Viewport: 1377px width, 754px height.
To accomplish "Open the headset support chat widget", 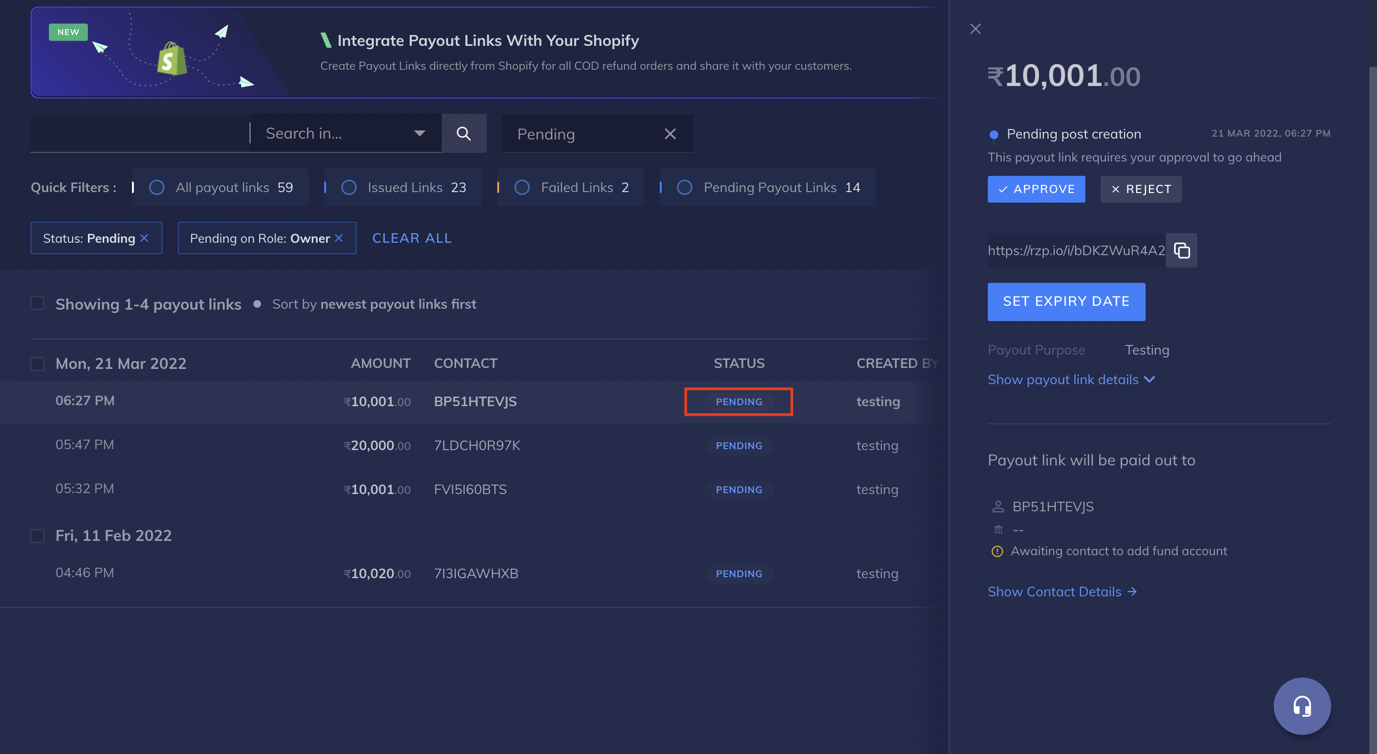I will (x=1301, y=706).
